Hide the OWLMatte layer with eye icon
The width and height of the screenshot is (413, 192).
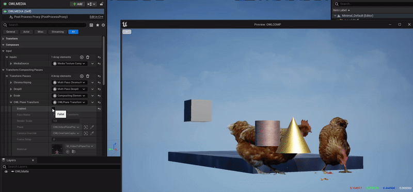tap(6, 171)
